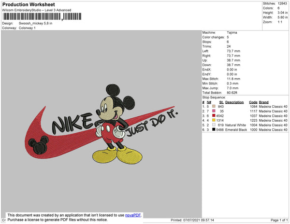Click the 'Emerald Black' description cell
The height and width of the screenshot is (224, 290).
[x=236, y=130]
